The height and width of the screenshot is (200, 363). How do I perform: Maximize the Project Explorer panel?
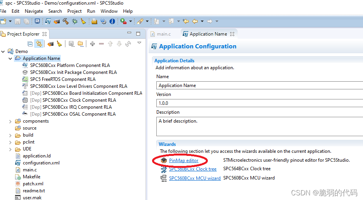(x=138, y=34)
